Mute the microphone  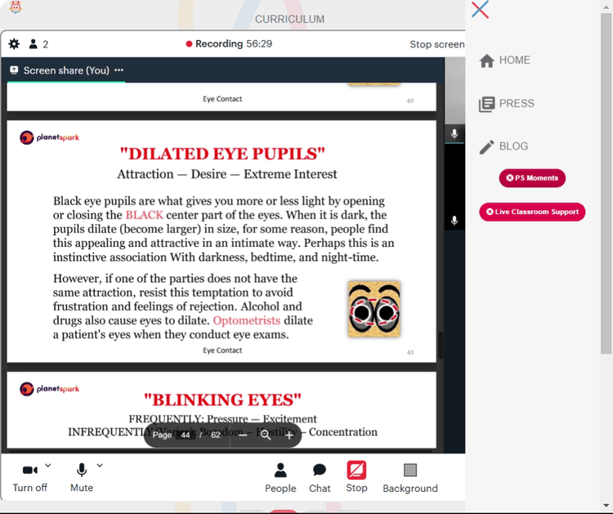pos(82,477)
